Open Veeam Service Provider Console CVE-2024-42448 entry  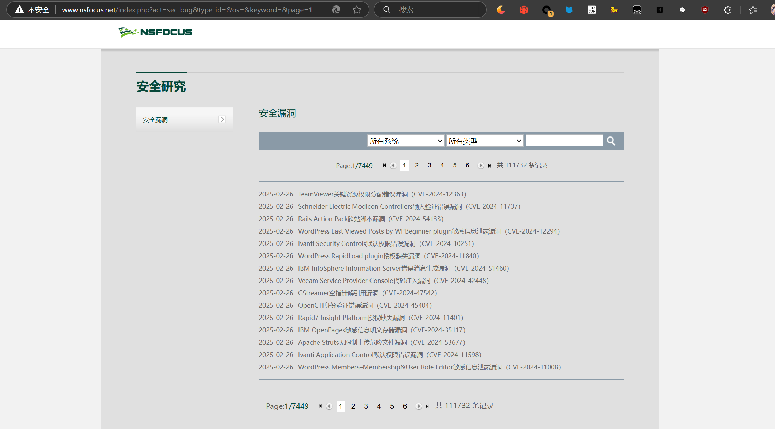393,281
